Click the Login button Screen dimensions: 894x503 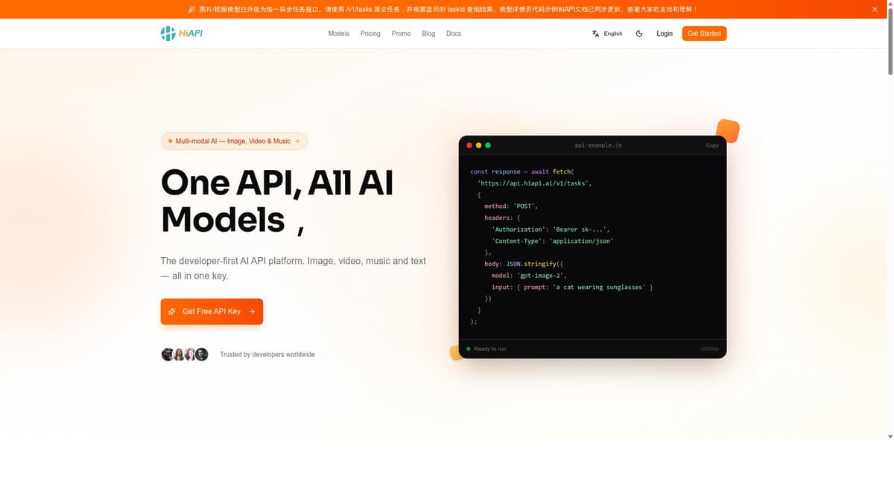pos(665,34)
